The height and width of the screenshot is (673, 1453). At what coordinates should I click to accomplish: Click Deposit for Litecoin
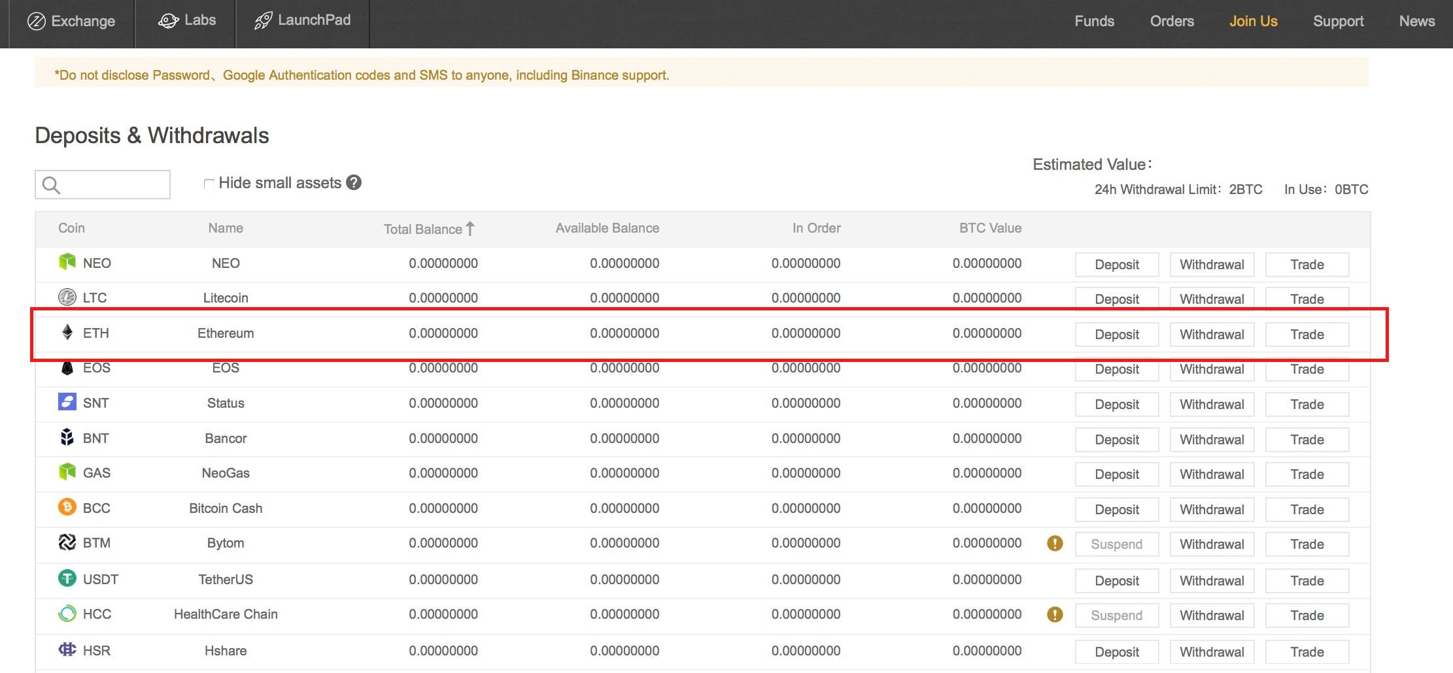1117,299
